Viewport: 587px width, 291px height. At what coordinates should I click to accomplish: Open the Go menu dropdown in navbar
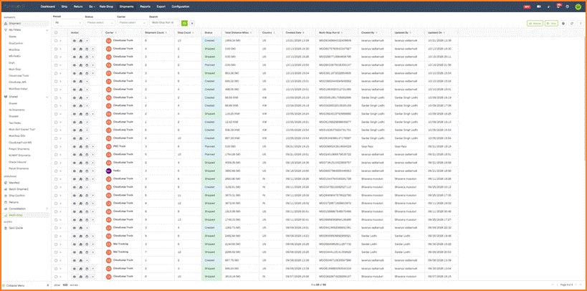(x=91, y=6)
